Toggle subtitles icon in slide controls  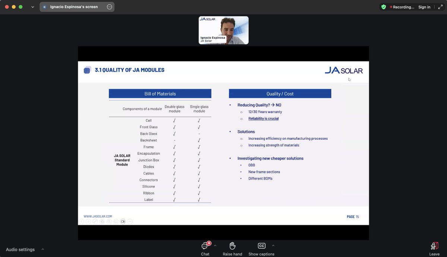116,221
